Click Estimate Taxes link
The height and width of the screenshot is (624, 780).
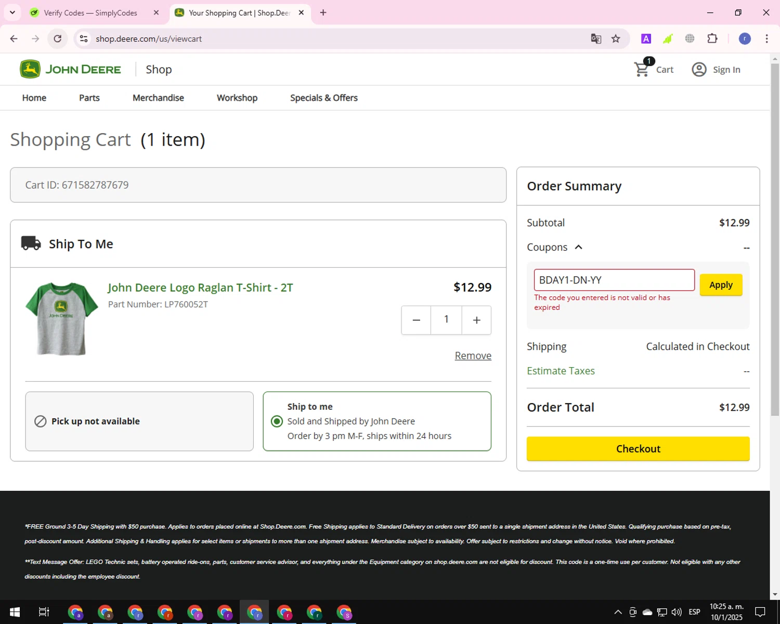(561, 371)
